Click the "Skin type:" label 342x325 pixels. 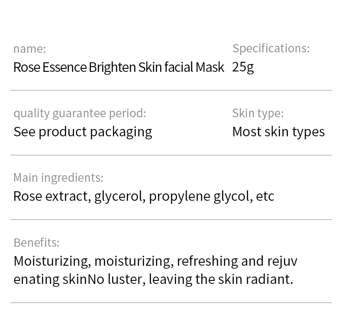(x=258, y=113)
